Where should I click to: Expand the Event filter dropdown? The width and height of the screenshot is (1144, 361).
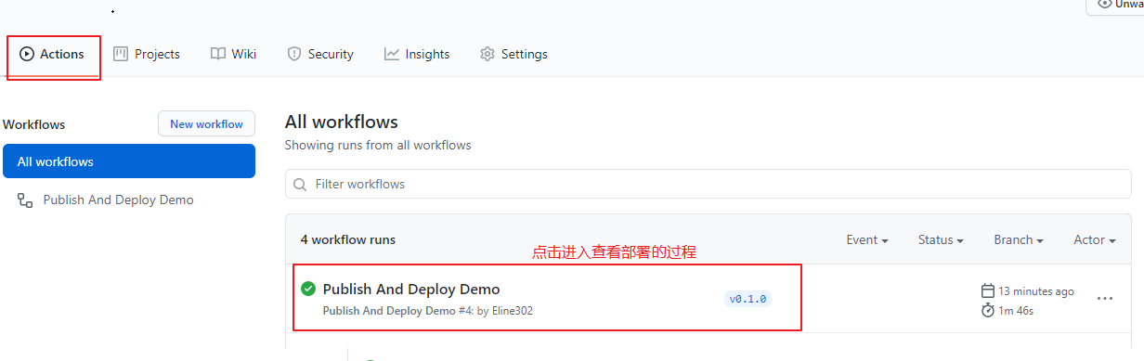(x=867, y=239)
